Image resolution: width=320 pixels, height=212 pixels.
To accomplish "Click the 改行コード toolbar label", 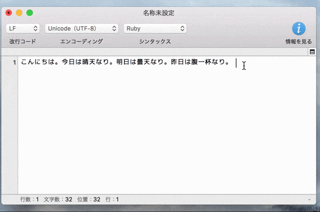I will coord(23,41).
